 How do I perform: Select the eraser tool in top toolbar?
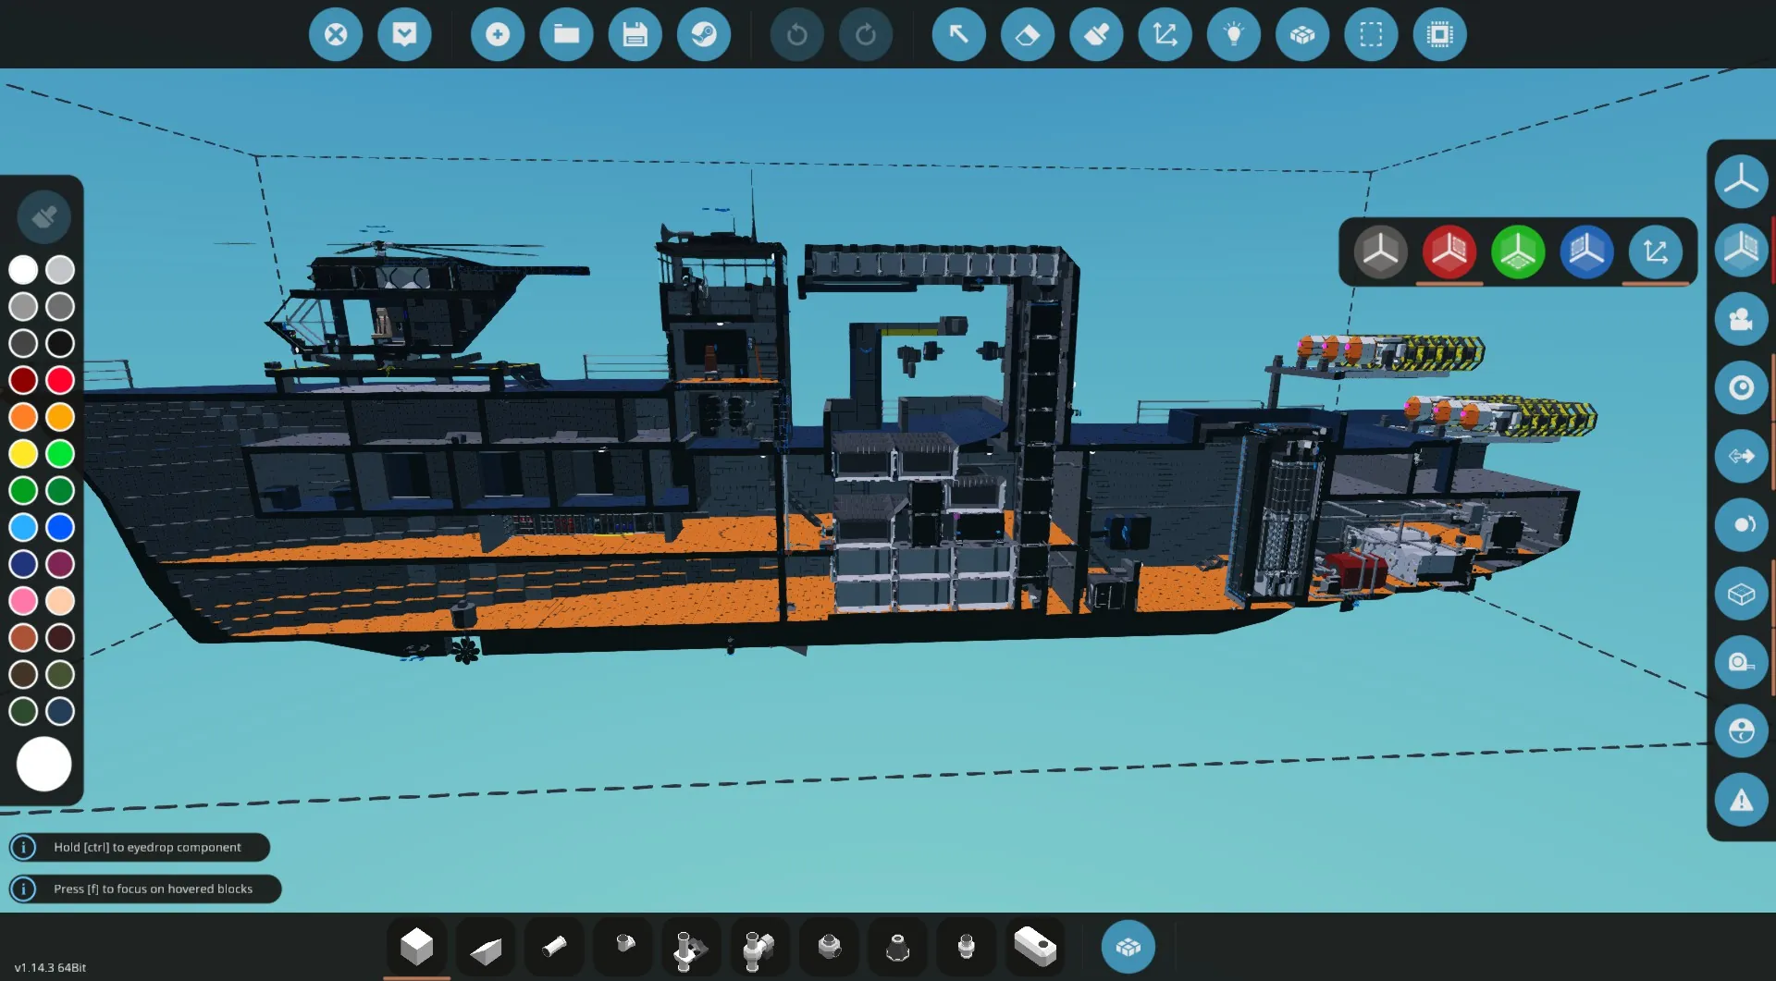pyautogui.click(x=1028, y=35)
